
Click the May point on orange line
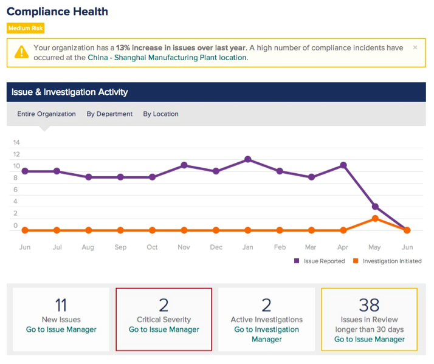pos(375,218)
